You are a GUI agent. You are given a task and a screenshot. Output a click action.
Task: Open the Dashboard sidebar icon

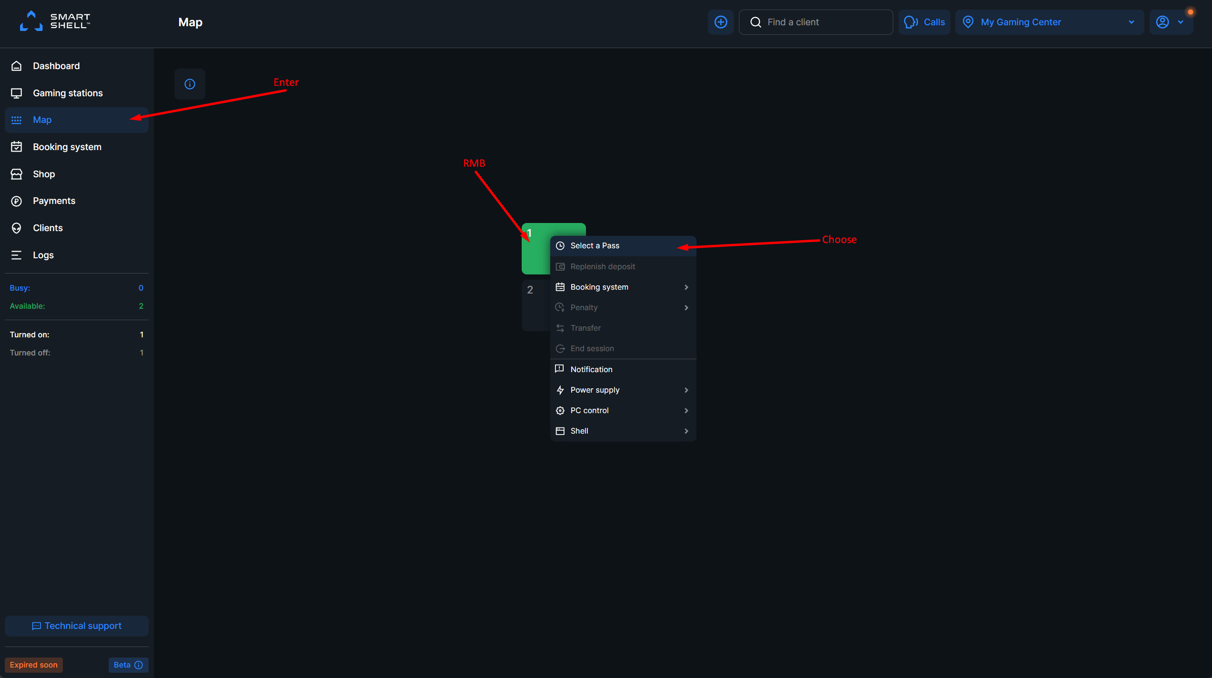tap(17, 66)
